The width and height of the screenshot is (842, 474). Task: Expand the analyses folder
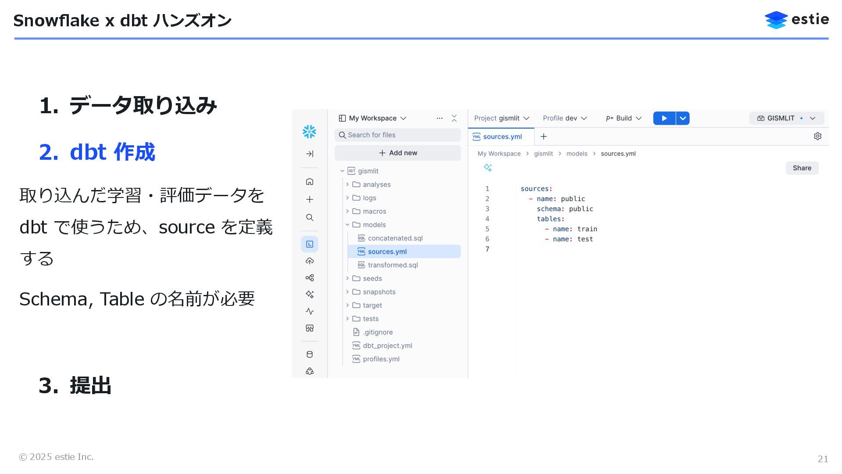pos(347,184)
